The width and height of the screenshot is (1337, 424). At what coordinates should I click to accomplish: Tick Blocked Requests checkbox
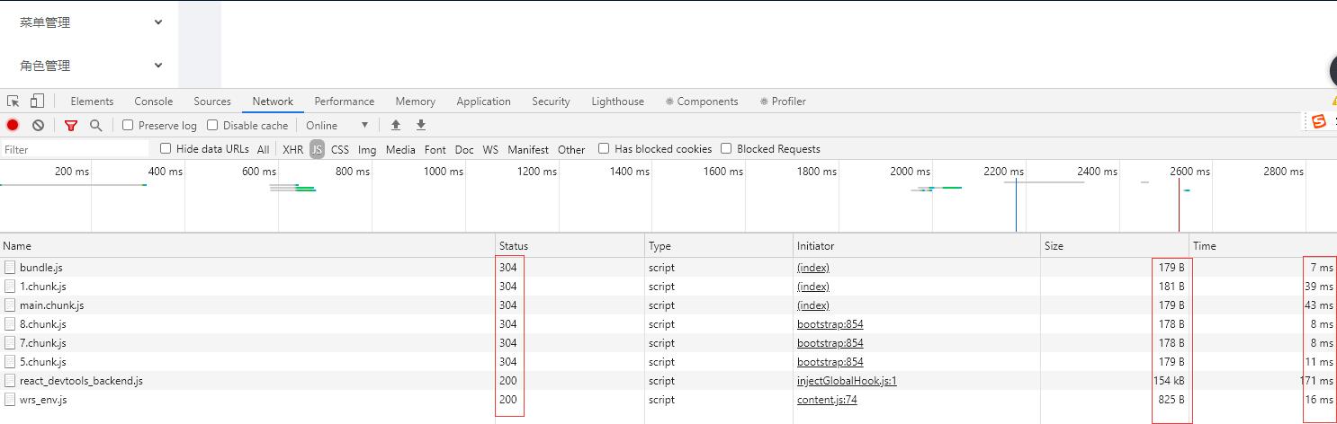click(726, 148)
